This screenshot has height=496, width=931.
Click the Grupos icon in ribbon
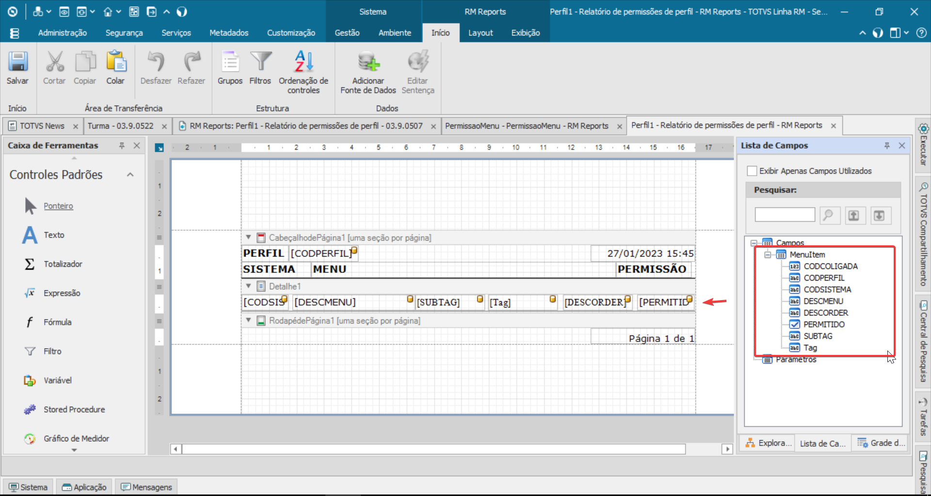[230, 63]
